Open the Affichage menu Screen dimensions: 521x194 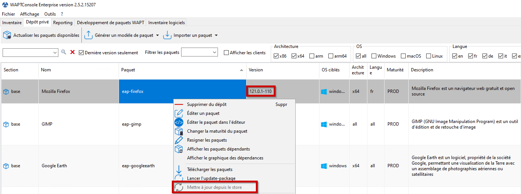[x=29, y=14]
